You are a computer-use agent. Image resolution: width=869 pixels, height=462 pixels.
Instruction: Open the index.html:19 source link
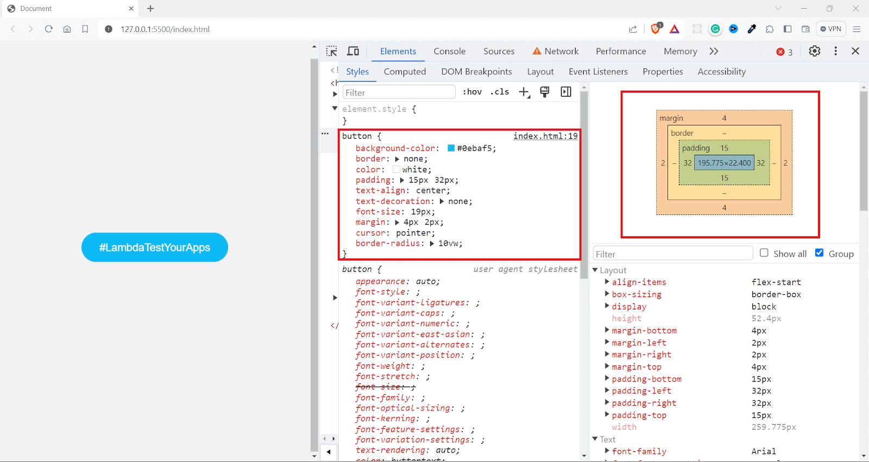[x=545, y=136]
